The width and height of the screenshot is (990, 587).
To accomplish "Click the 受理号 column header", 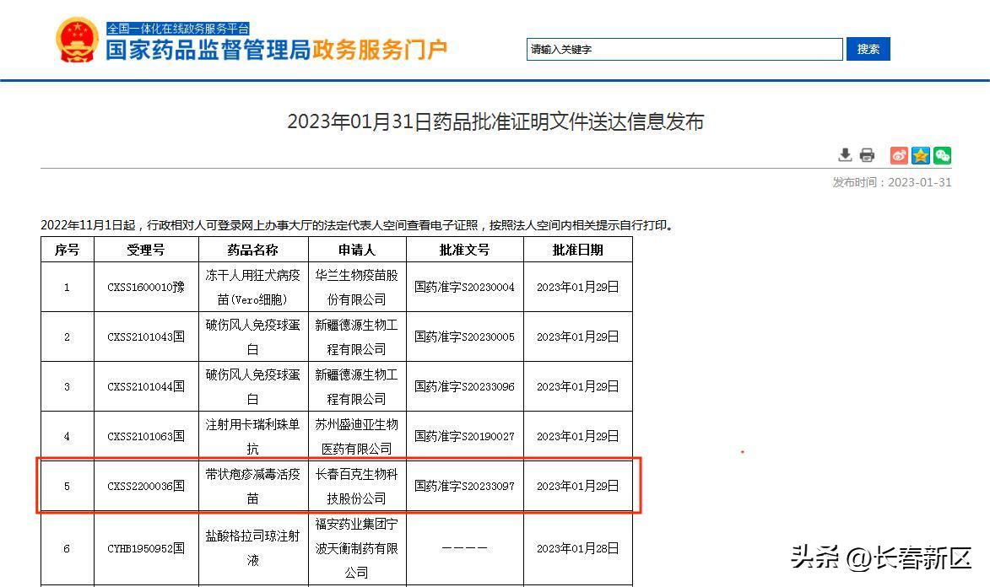I will [145, 250].
